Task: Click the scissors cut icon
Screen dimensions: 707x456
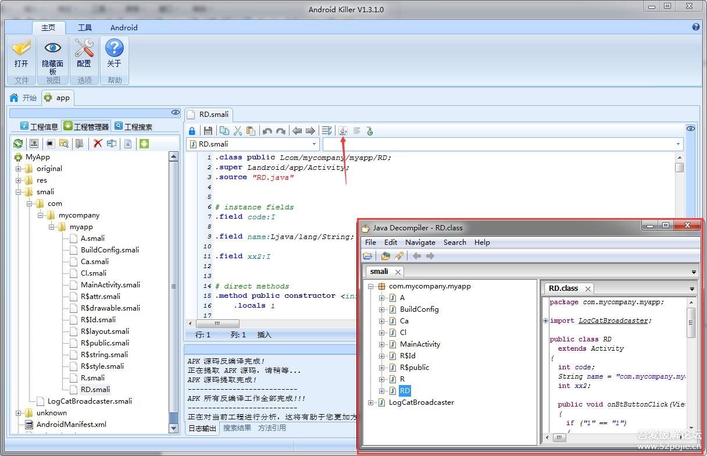Action: tap(237, 131)
